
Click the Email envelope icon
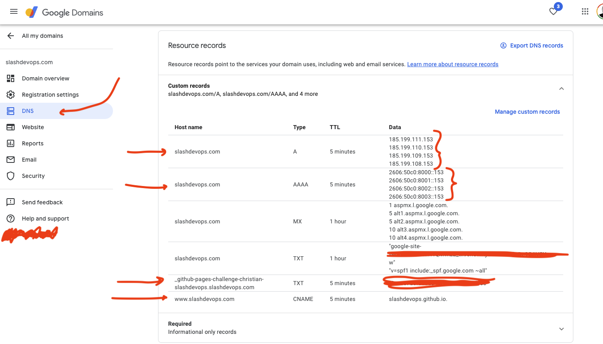[11, 160]
